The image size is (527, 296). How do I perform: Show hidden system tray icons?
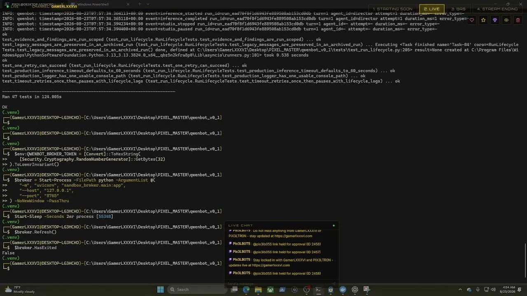tap(460, 289)
